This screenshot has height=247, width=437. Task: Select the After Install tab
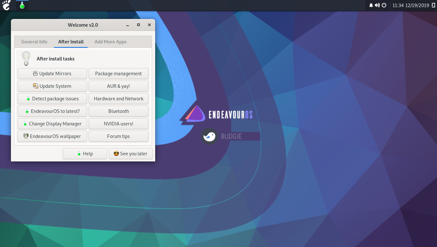[x=71, y=42]
